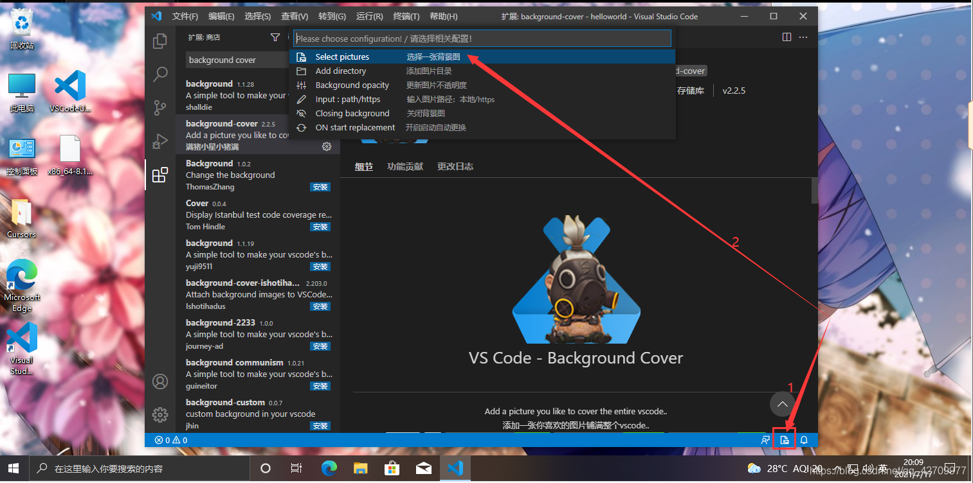Select VSCodeU... desktop icon

coord(69,92)
